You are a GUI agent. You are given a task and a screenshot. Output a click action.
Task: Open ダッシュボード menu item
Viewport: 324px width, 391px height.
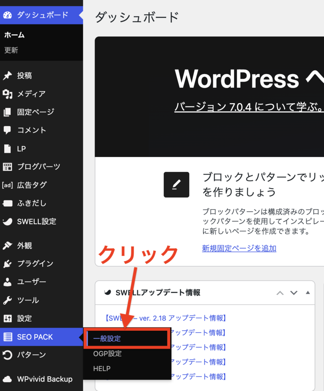41,15
